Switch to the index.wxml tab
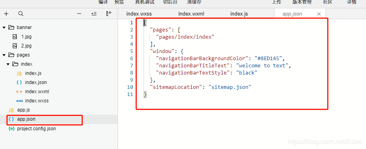The height and width of the screenshot is (149, 366). pos(191,14)
